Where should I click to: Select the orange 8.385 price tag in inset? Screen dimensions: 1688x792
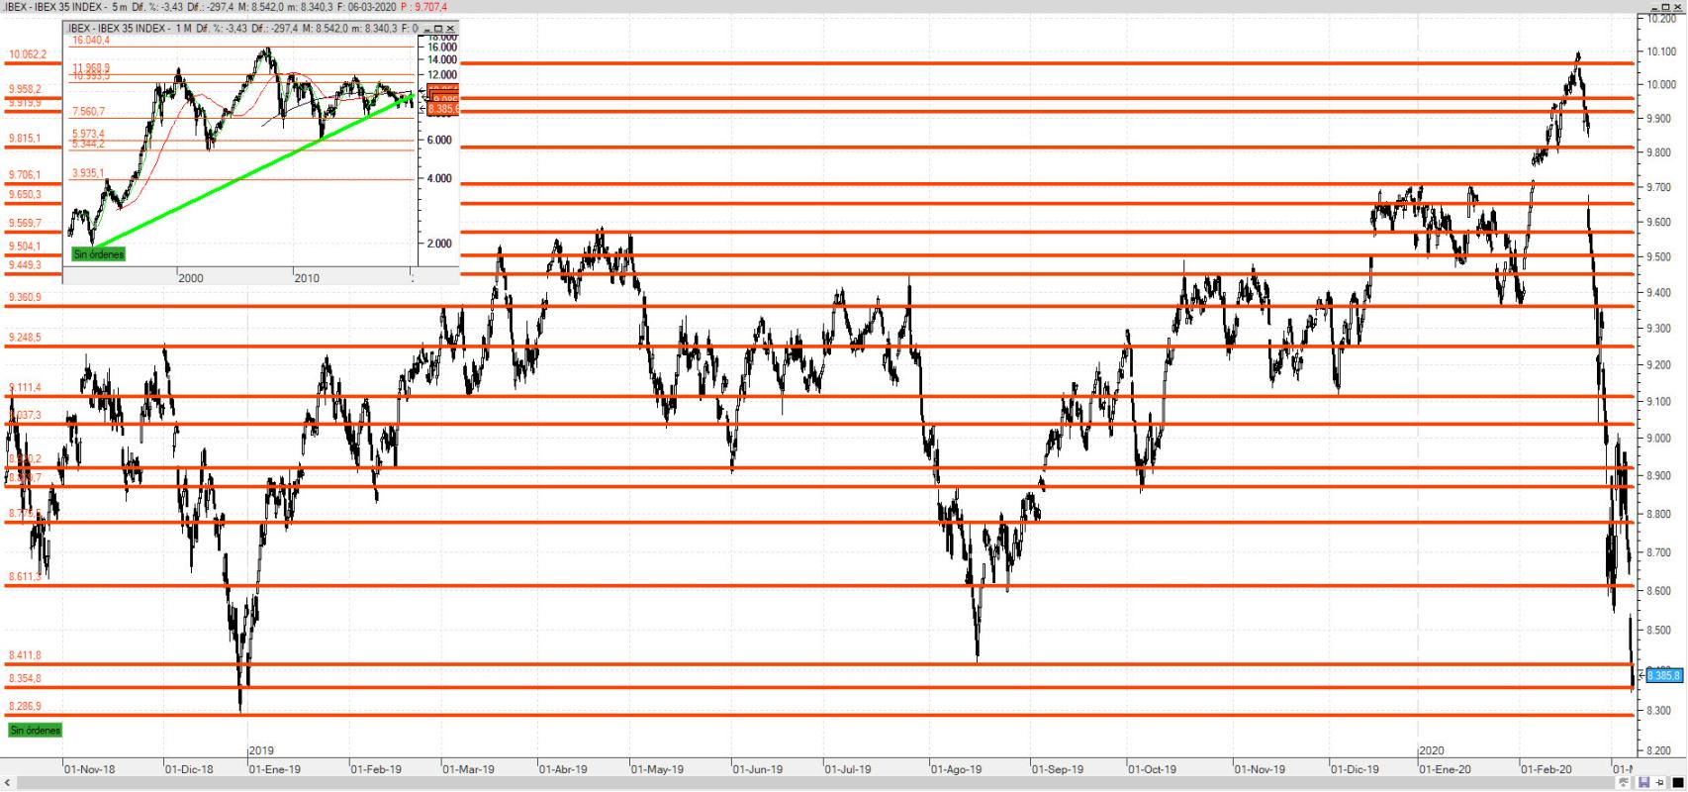[442, 109]
